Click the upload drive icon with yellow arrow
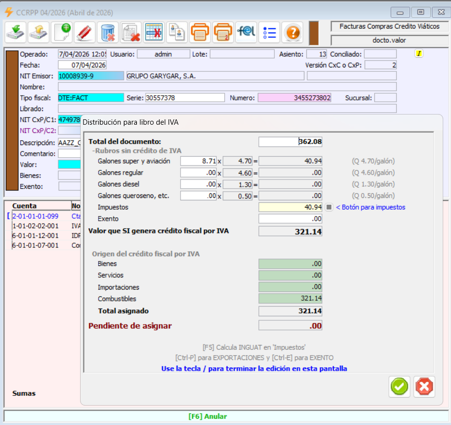451x425 pixels. click(x=39, y=33)
